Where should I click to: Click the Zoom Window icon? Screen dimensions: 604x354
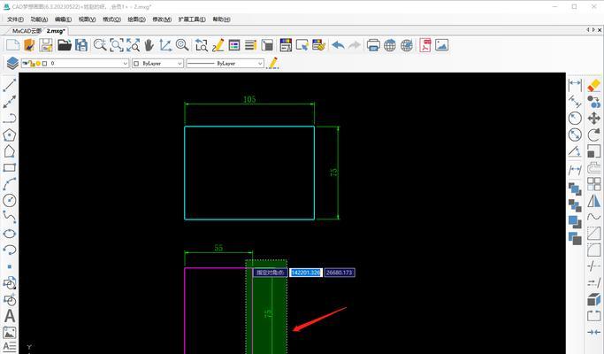click(117, 45)
